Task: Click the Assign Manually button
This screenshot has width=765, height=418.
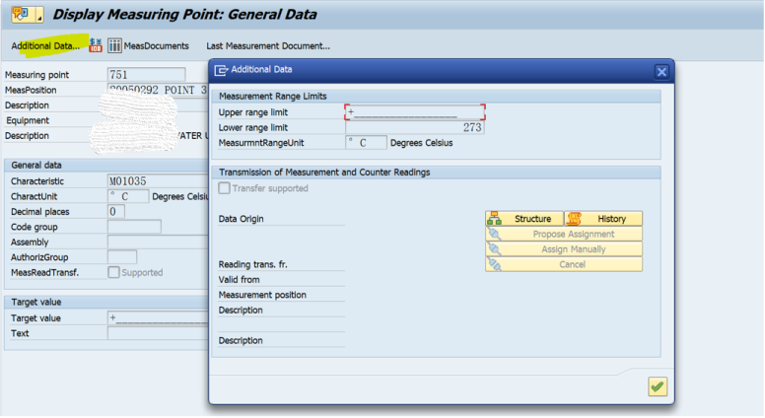Action: click(564, 249)
